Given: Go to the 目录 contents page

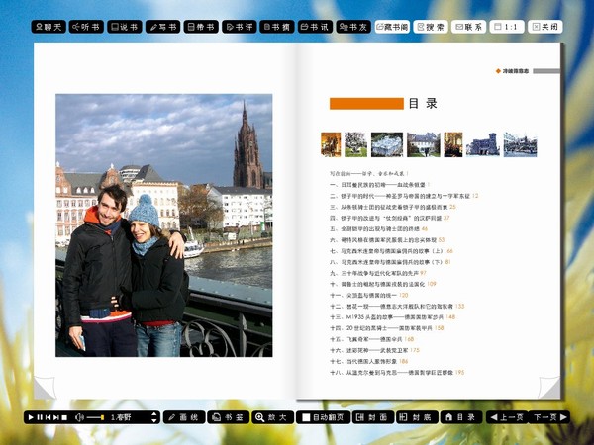Looking at the screenshot, I should pos(461,417).
